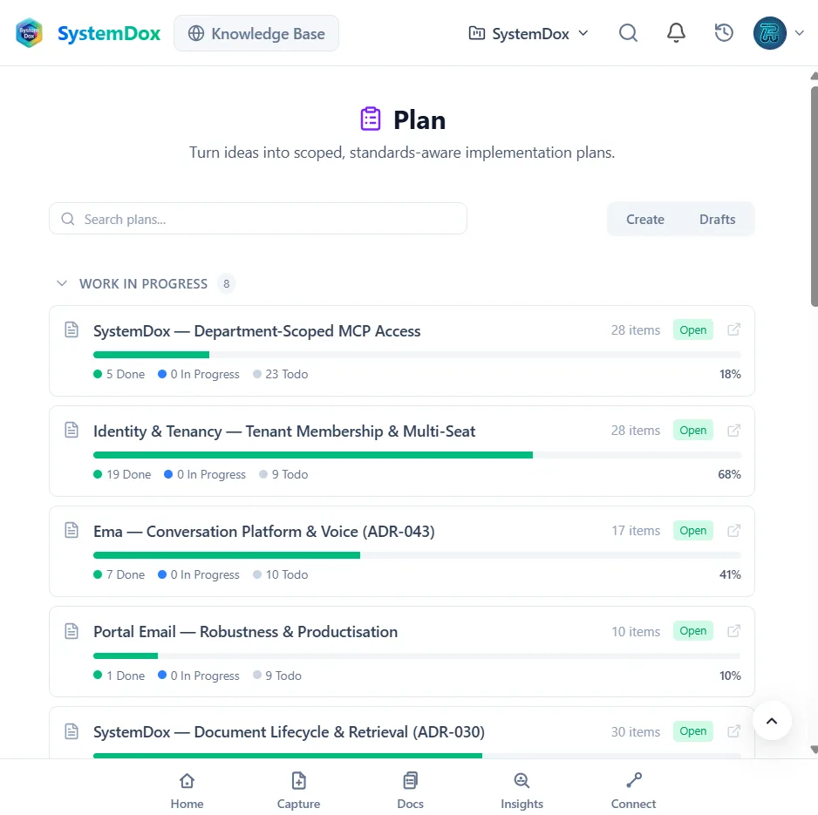This screenshot has height=815, width=818.
Task: Click document icon beside Identity & Tenancy plan
Action: click(72, 431)
